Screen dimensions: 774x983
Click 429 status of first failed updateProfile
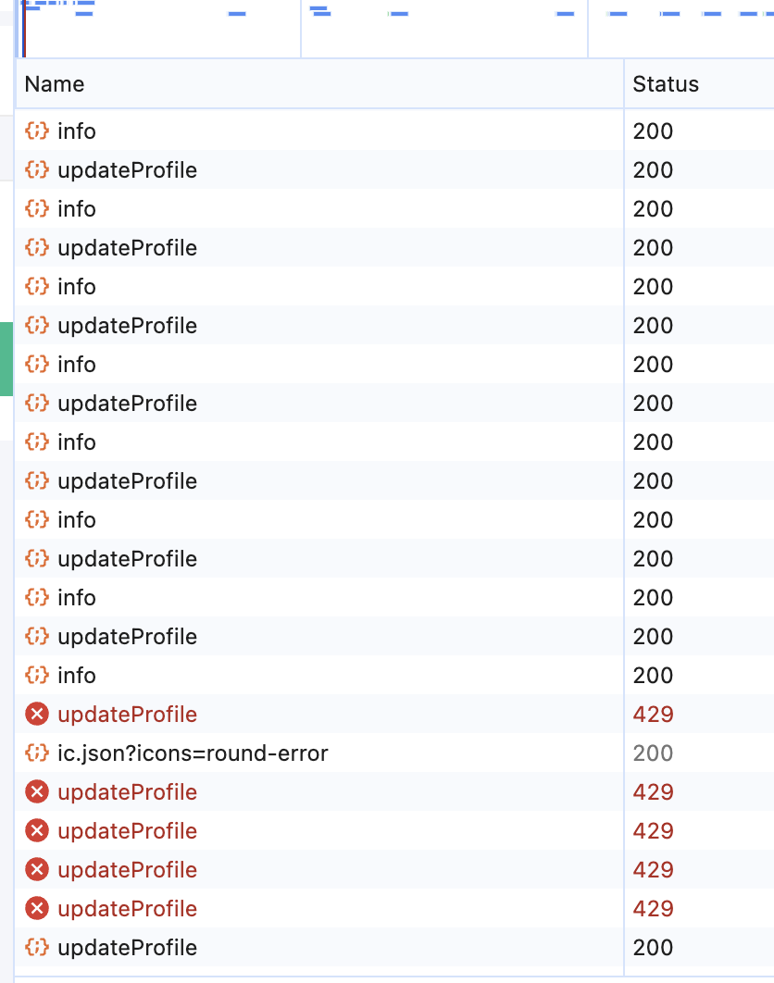tap(653, 715)
